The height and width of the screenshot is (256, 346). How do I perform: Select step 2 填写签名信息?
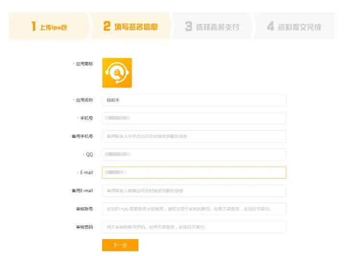click(x=130, y=26)
